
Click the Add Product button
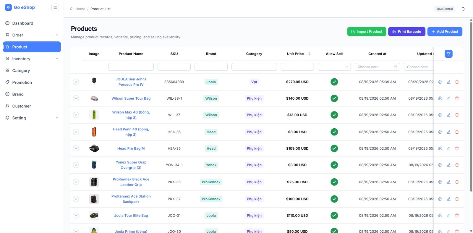[x=445, y=32]
